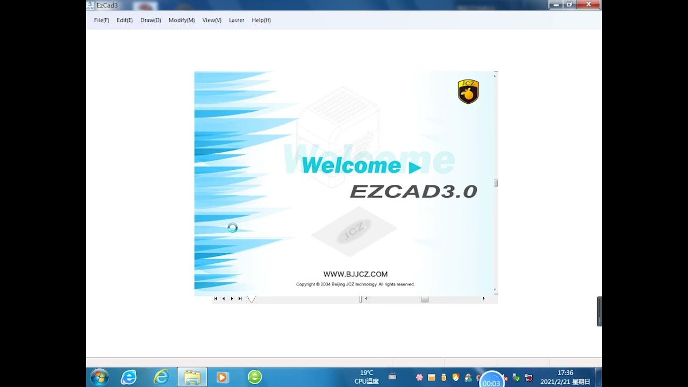Click the previous page arrow
688x387 pixels.
pos(224,299)
